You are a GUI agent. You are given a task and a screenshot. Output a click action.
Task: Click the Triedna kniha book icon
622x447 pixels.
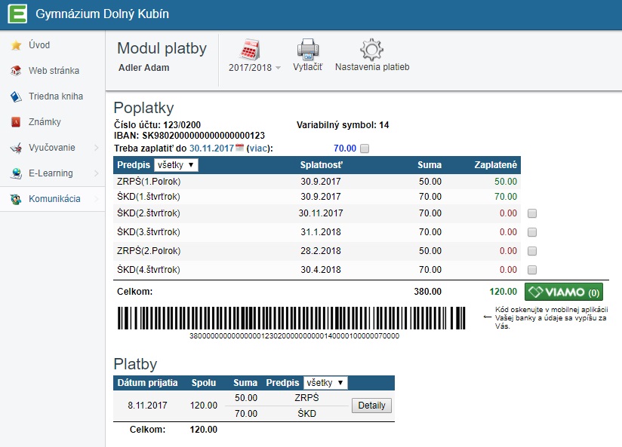point(15,96)
